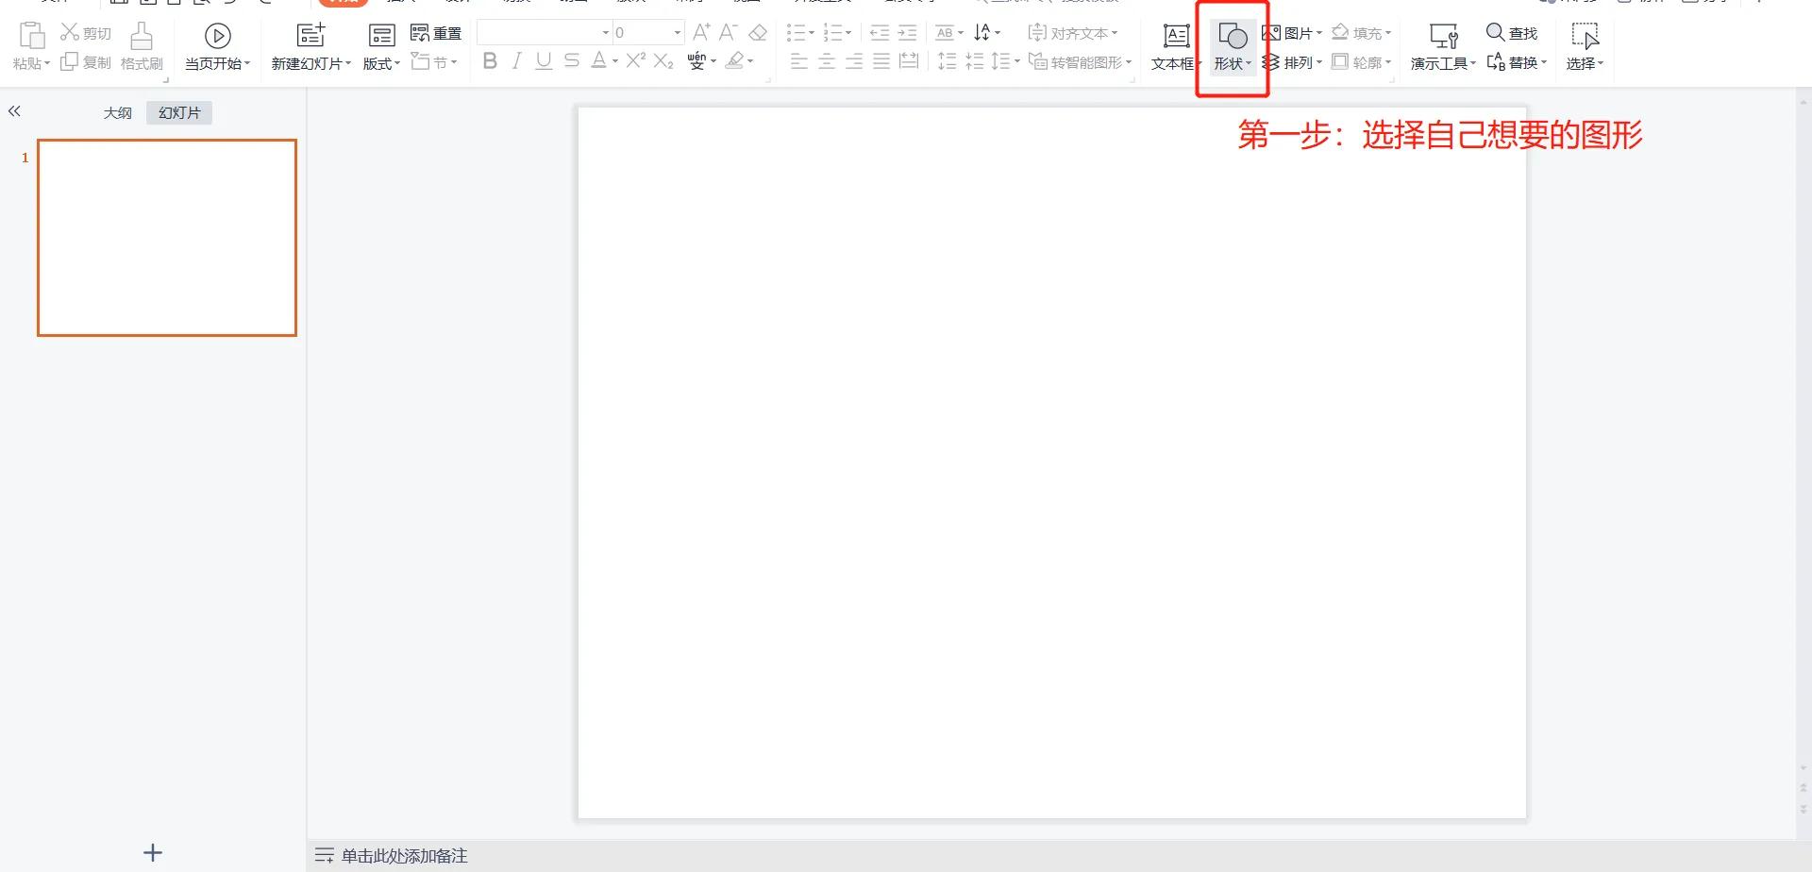This screenshot has width=1812, height=872.
Task: Open Find (查找) tool
Action: 1511,32
